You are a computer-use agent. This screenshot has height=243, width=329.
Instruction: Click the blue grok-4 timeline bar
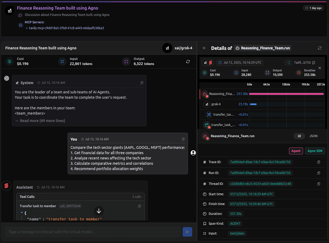coord(253,104)
